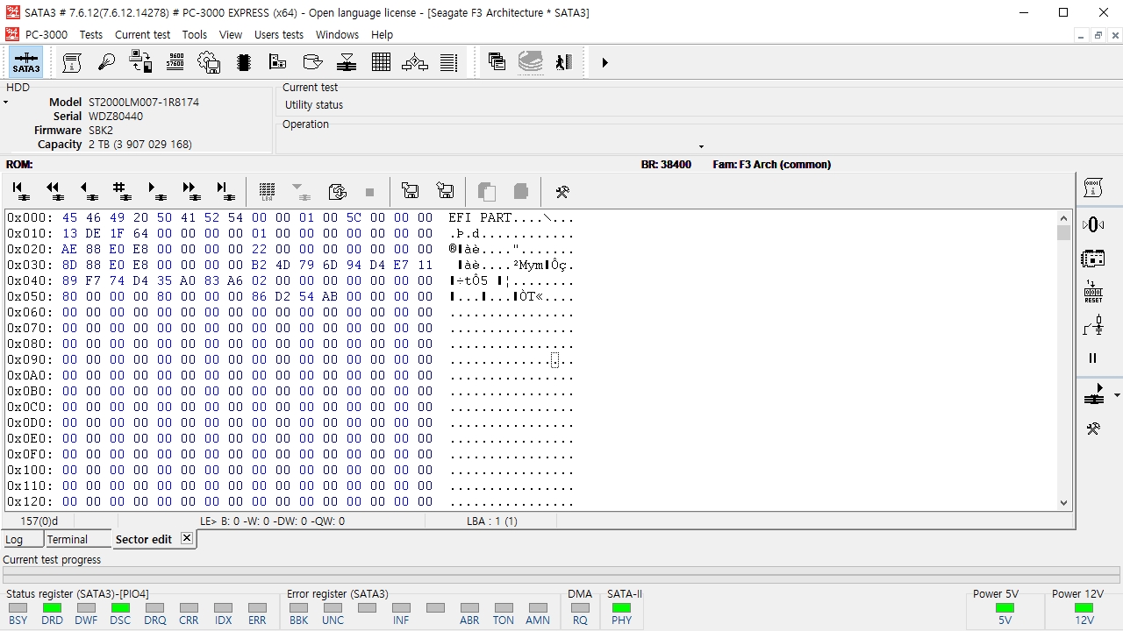Click the serial value WDZ80440
Screen dimensions: 1123x631
[x=116, y=117]
